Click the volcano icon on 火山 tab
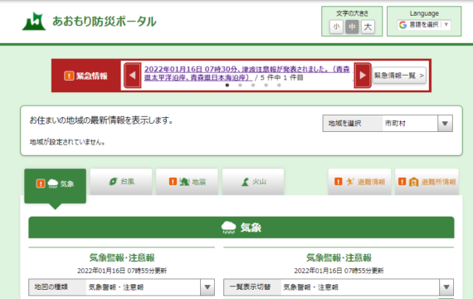Viewport: 473px width, 299px height. 246,182
